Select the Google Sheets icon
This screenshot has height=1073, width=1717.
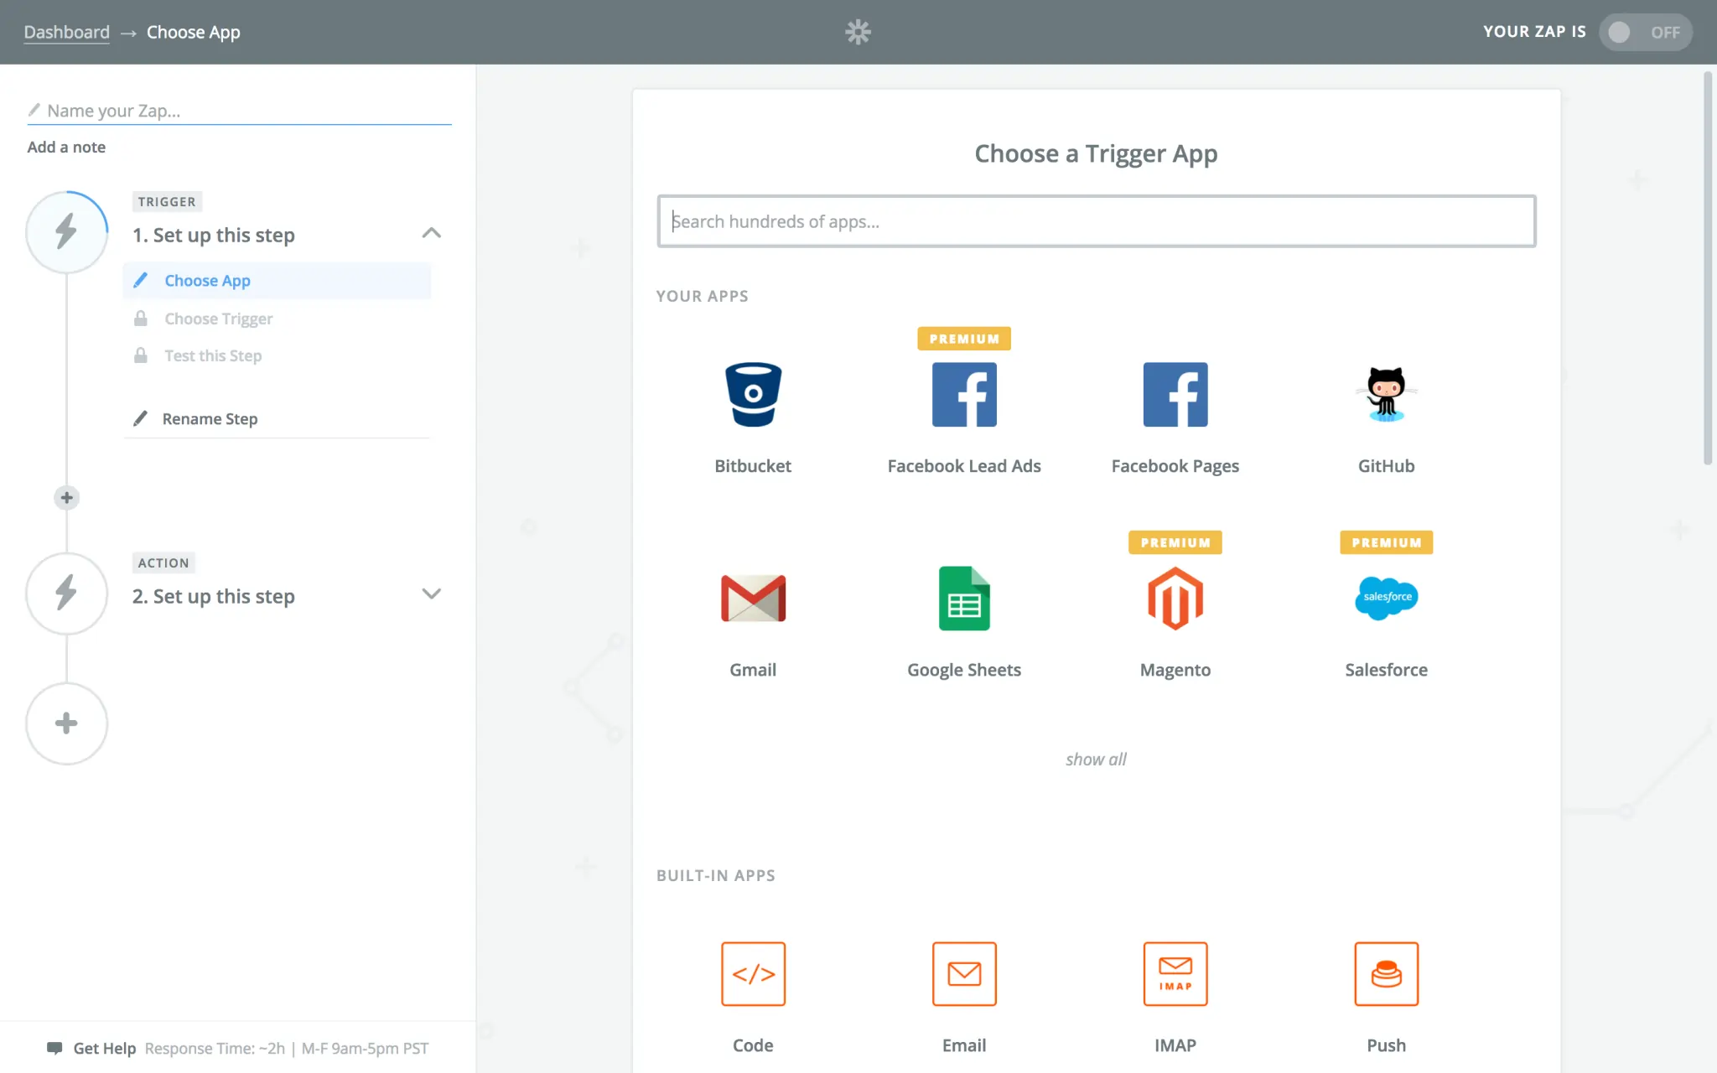[x=964, y=599]
